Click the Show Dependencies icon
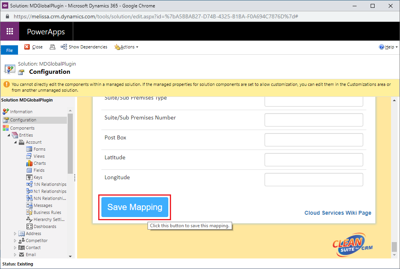The image size is (400, 269). pyautogui.click(x=64, y=46)
